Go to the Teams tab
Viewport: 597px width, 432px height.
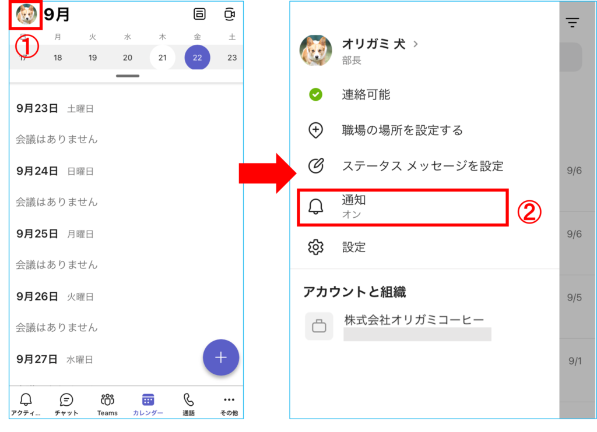[x=107, y=404]
